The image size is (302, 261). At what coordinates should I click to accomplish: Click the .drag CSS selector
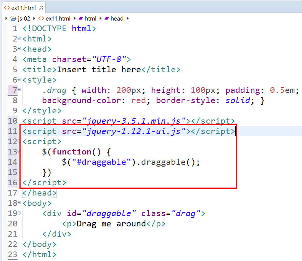tap(54, 90)
